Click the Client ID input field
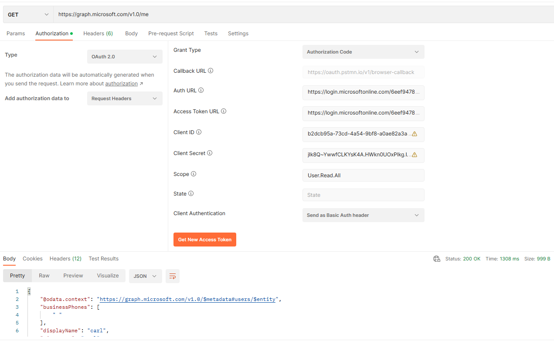Screen dimensions: 554x341 363,134
